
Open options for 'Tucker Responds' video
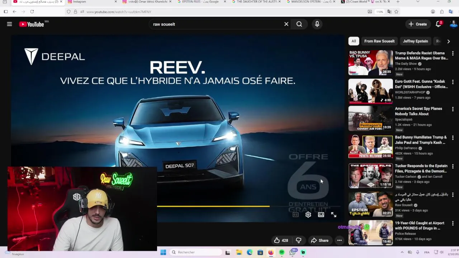[453, 166]
